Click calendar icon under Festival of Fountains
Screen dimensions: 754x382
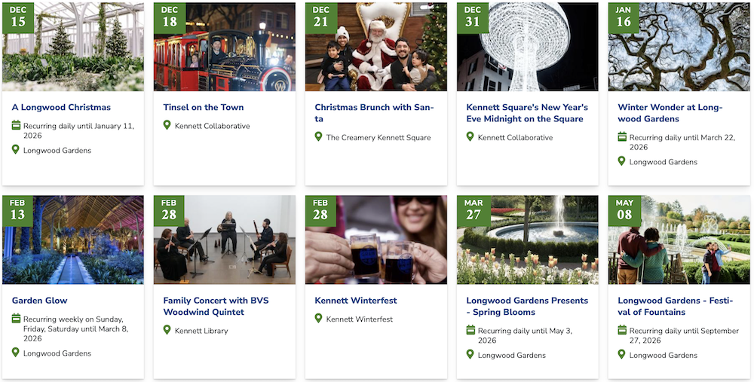(622, 330)
